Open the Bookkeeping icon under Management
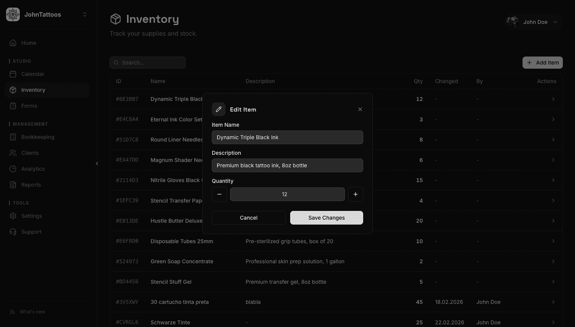Screen dimensions: 575x327 tap(13, 137)
